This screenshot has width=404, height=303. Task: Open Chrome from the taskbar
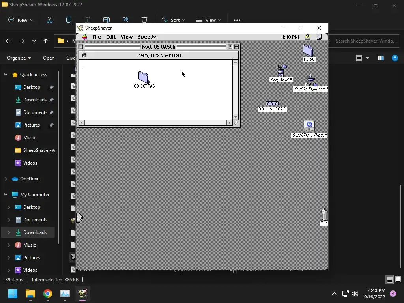click(48, 294)
